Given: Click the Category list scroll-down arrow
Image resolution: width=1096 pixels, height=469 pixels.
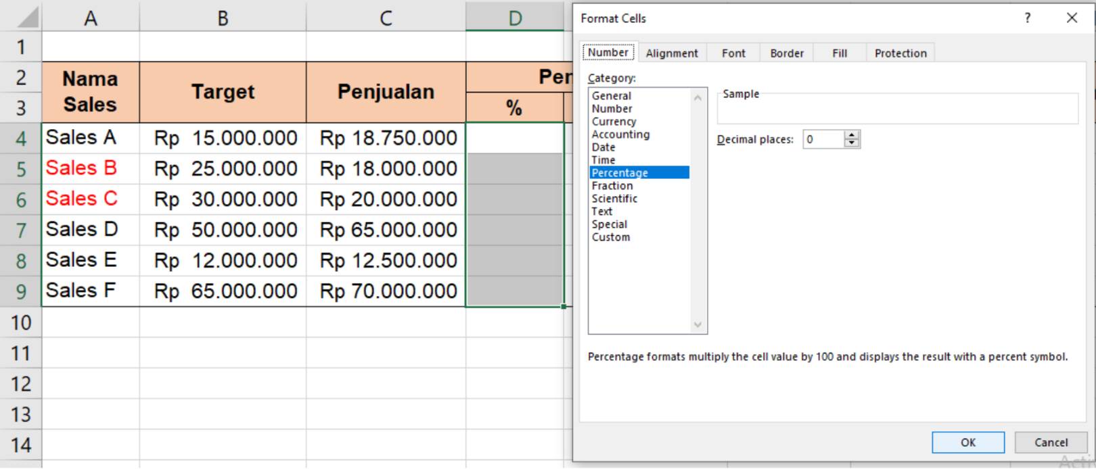Looking at the screenshot, I should (698, 325).
